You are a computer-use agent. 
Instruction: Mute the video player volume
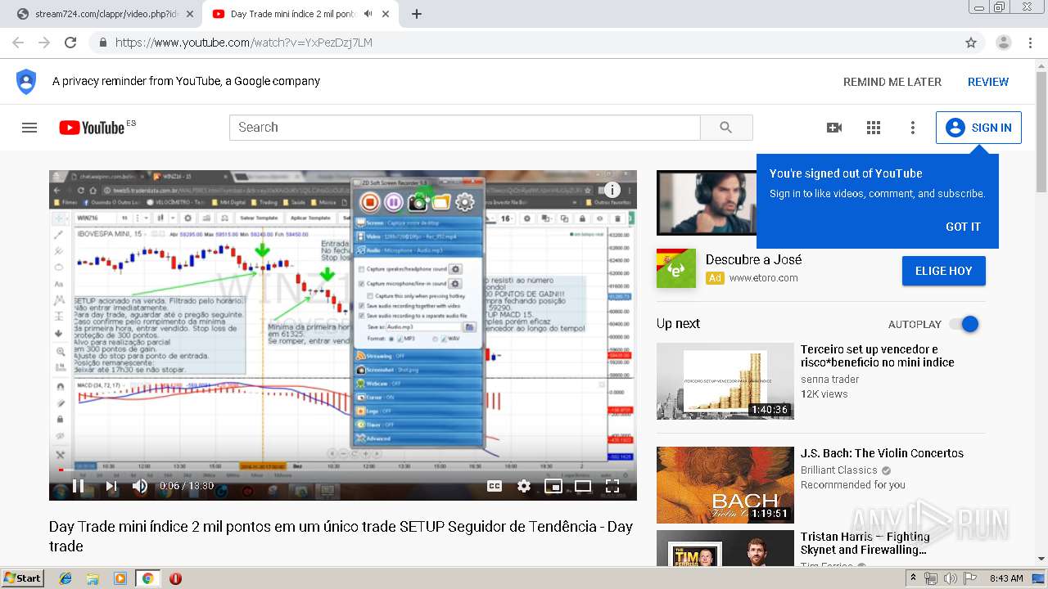[141, 486]
